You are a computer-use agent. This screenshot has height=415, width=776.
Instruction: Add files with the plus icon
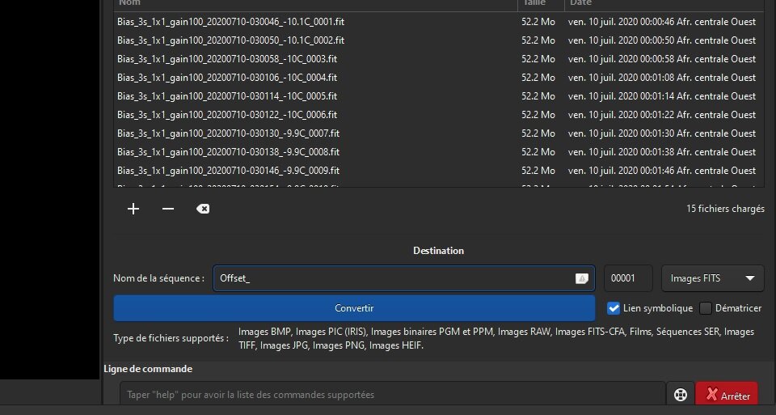click(x=133, y=209)
